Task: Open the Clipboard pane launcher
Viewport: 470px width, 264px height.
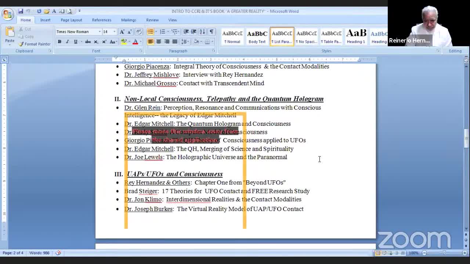Action: tap(50, 51)
